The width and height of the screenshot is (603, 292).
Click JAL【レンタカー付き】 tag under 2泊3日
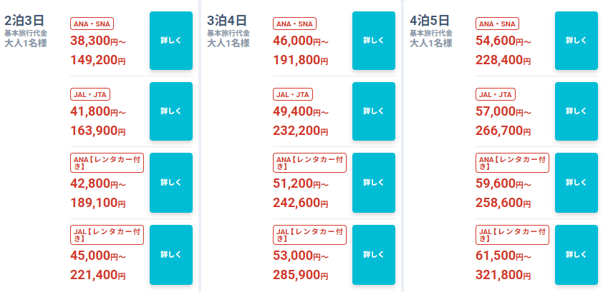point(107,234)
